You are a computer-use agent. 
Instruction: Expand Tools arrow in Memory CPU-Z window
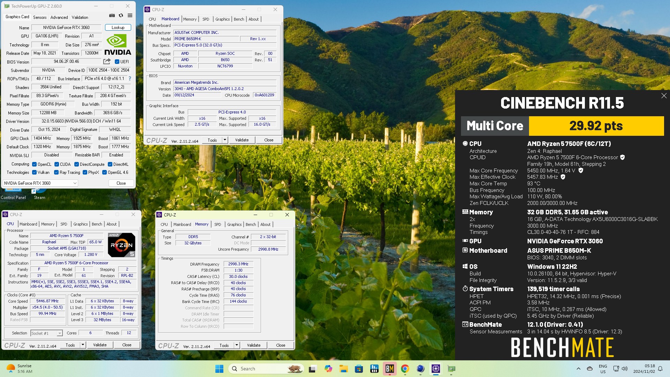(237, 345)
